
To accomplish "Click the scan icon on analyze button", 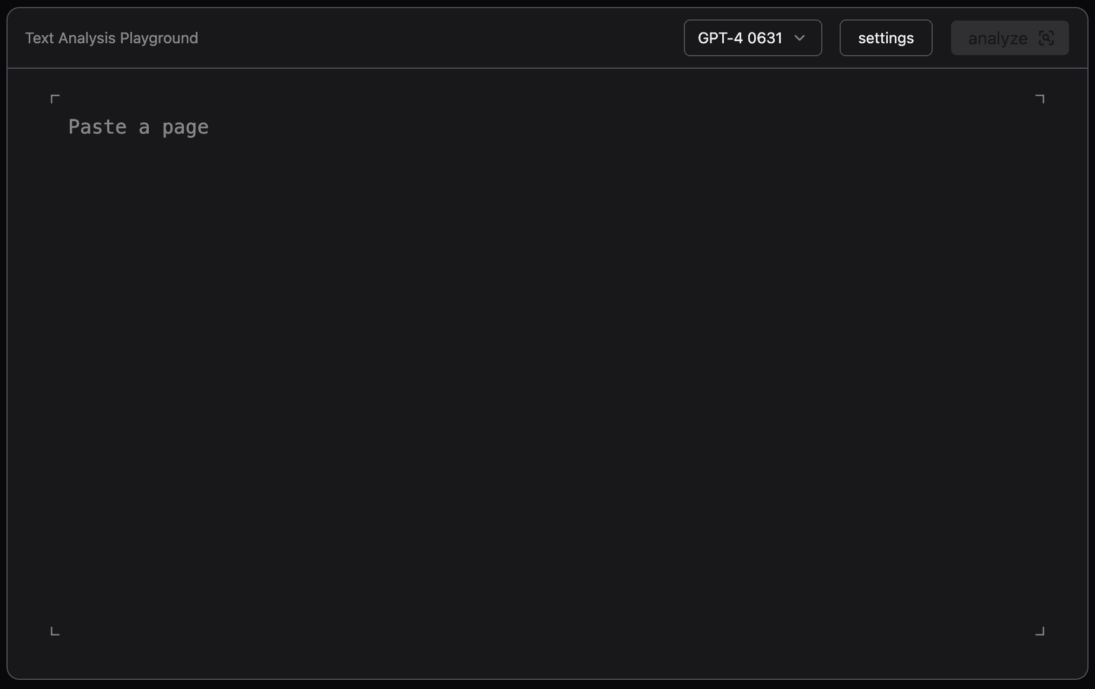I will tap(1046, 38).
